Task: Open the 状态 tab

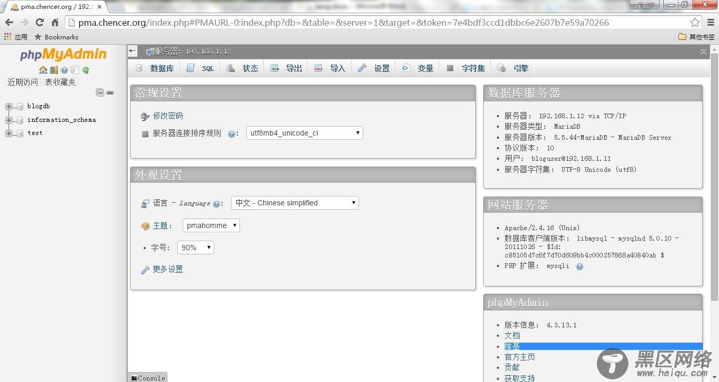Action: pos(242,68)
